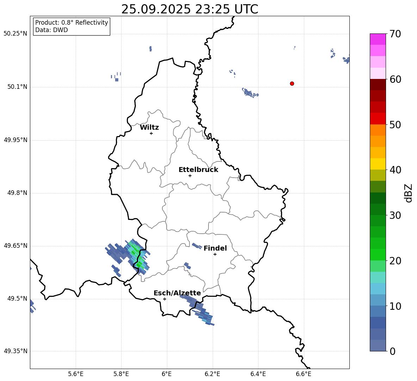This screenshot has height=381, width=417.
Task: Click the Ettelbruck station cross marker
Action: [190, 176]
